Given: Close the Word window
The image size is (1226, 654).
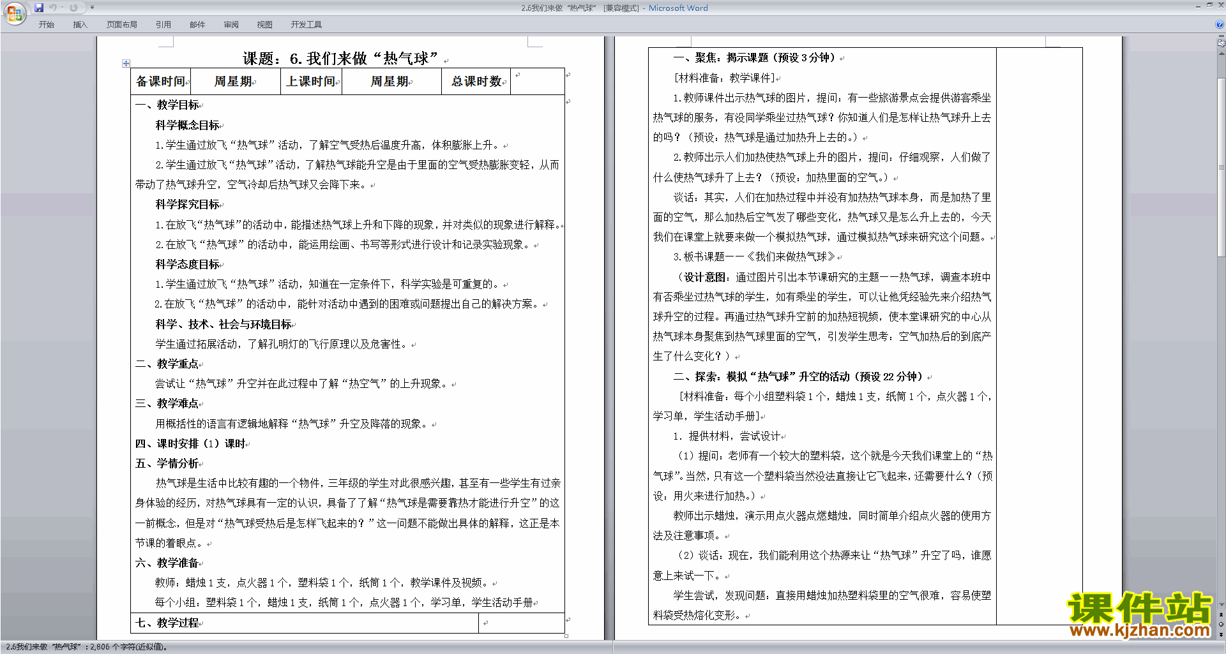Looking at the screenshot, I should pos(1221,5).
